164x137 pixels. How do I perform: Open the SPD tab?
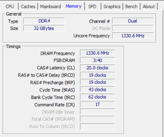92,7
